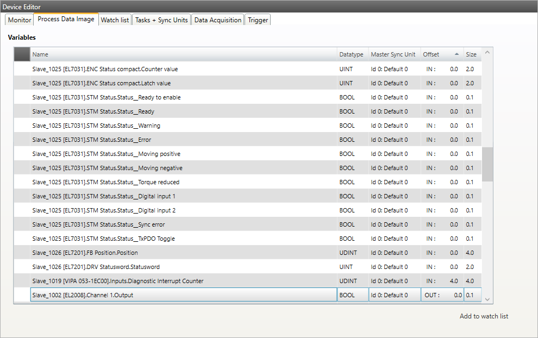Select the Diagnostic Interrupt Counter row of Slave_1019
The image size is (538, 338).
tap(163, 281)
